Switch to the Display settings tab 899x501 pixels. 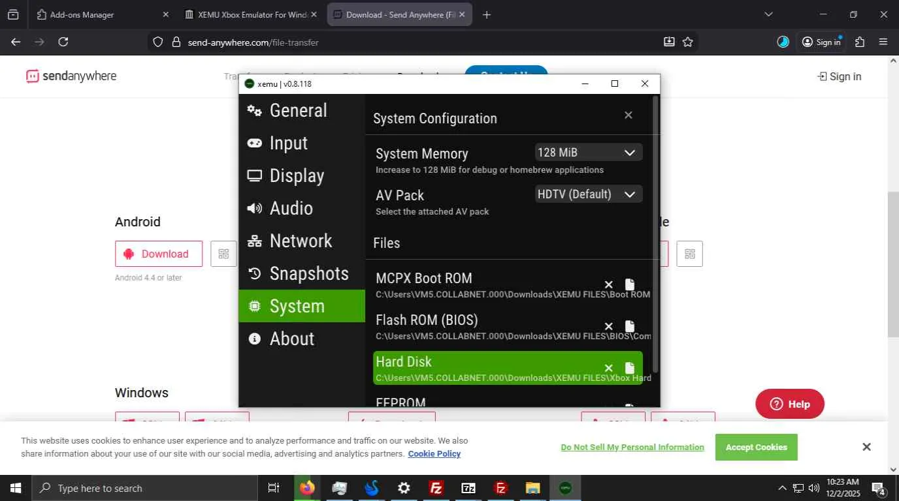[302, 175]
